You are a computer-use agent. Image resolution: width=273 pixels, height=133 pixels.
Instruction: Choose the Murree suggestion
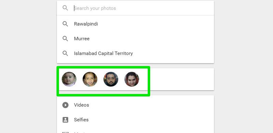[x=135, y=39]
